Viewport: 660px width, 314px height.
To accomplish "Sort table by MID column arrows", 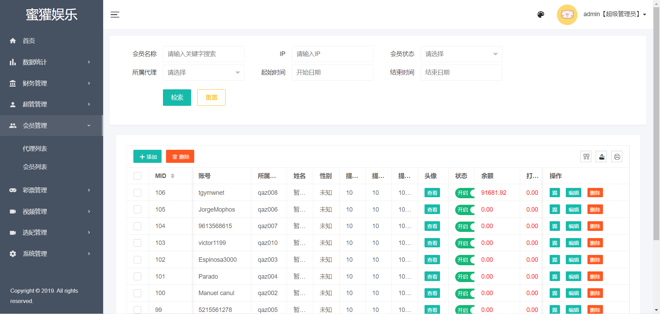I will tap(173, 176).
